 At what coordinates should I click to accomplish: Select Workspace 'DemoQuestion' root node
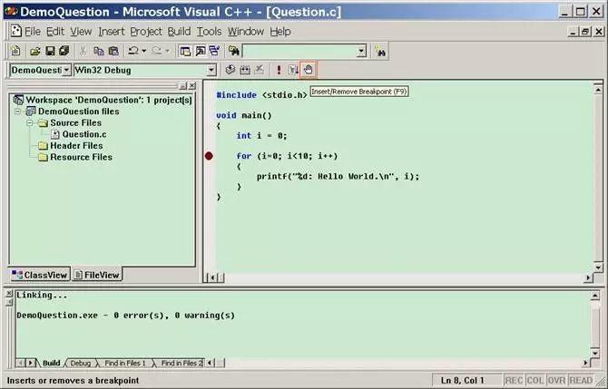[109, 100]
